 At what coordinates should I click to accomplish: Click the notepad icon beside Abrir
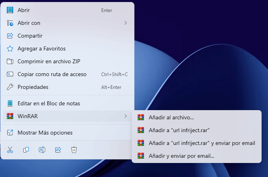click(x=10, y=10)
